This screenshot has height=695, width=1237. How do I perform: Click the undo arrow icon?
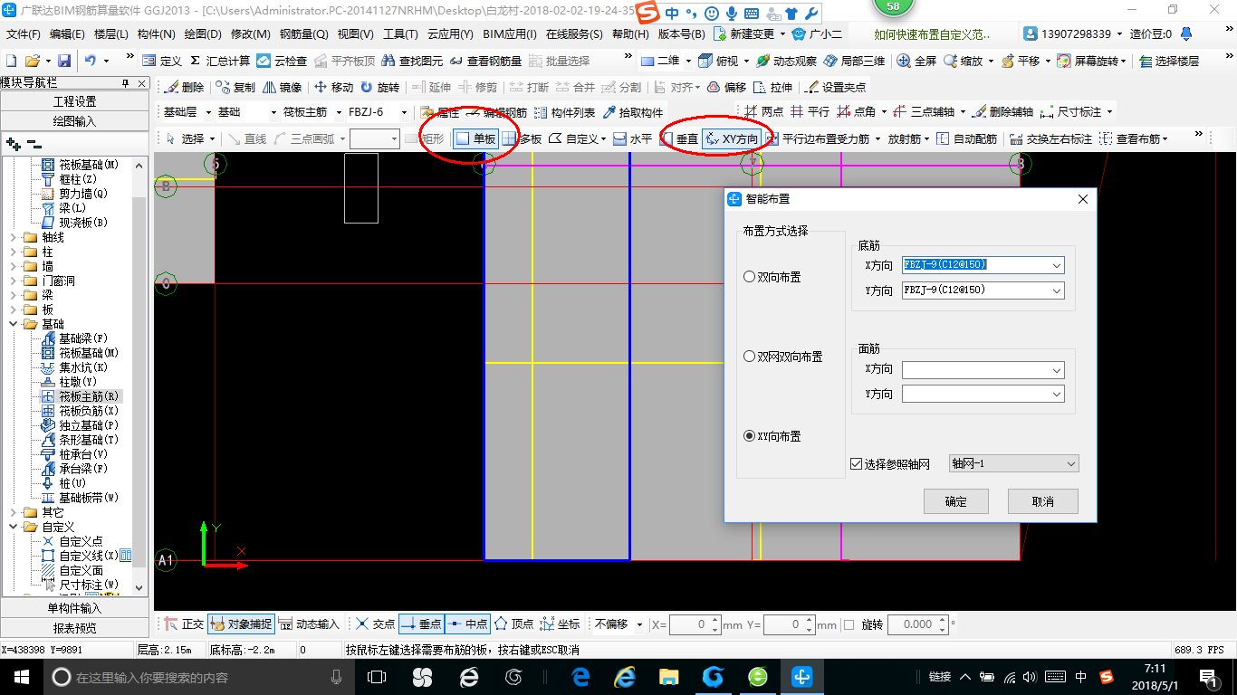[91, 61]
